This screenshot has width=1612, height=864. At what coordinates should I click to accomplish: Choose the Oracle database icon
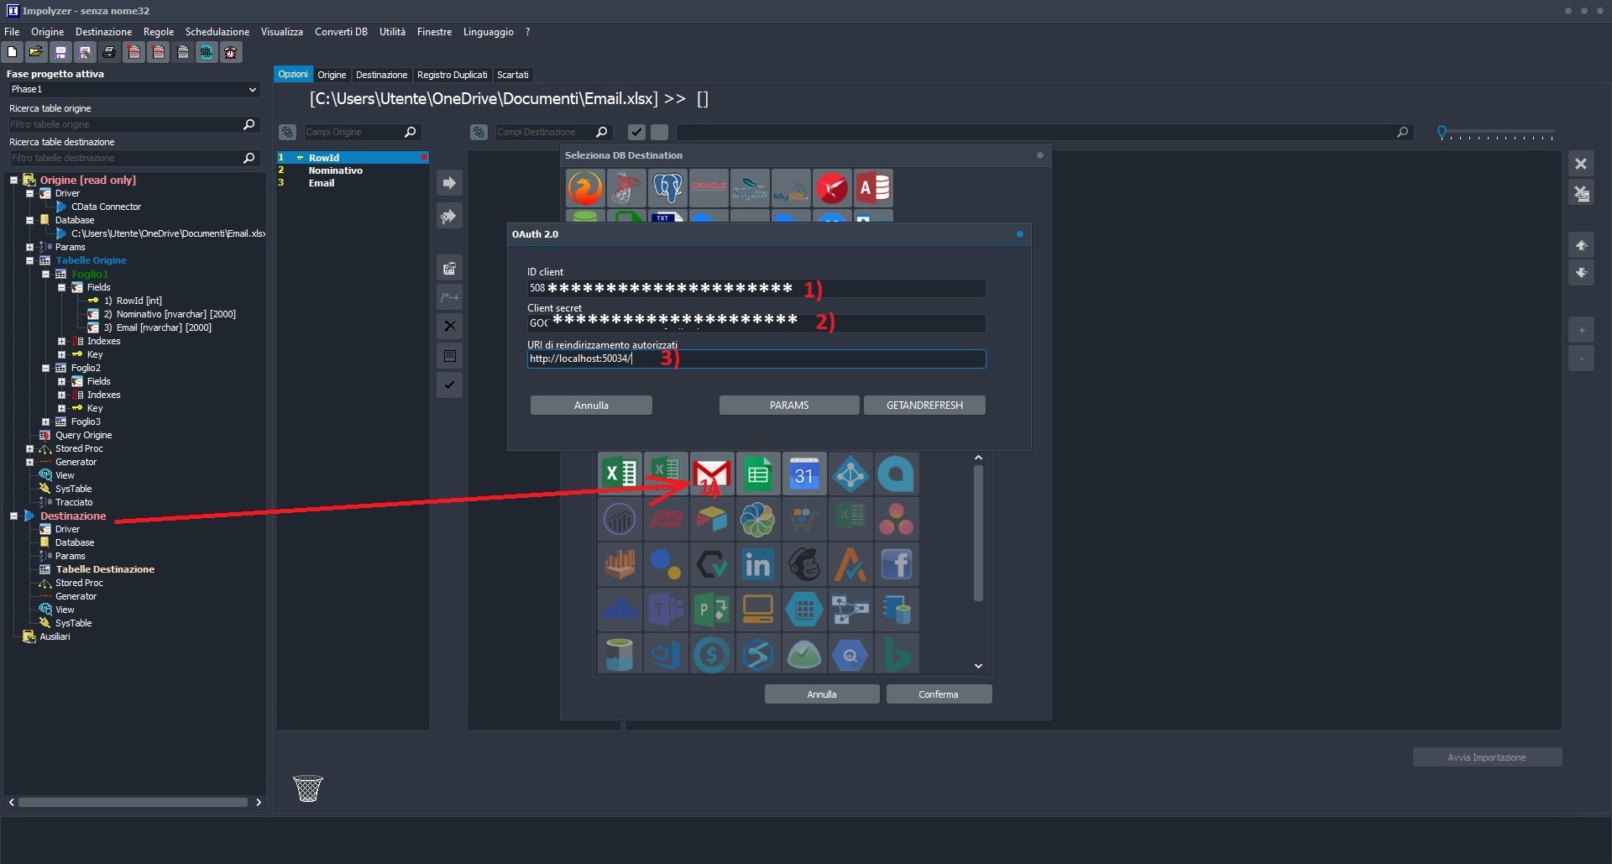tap(709, 187)
